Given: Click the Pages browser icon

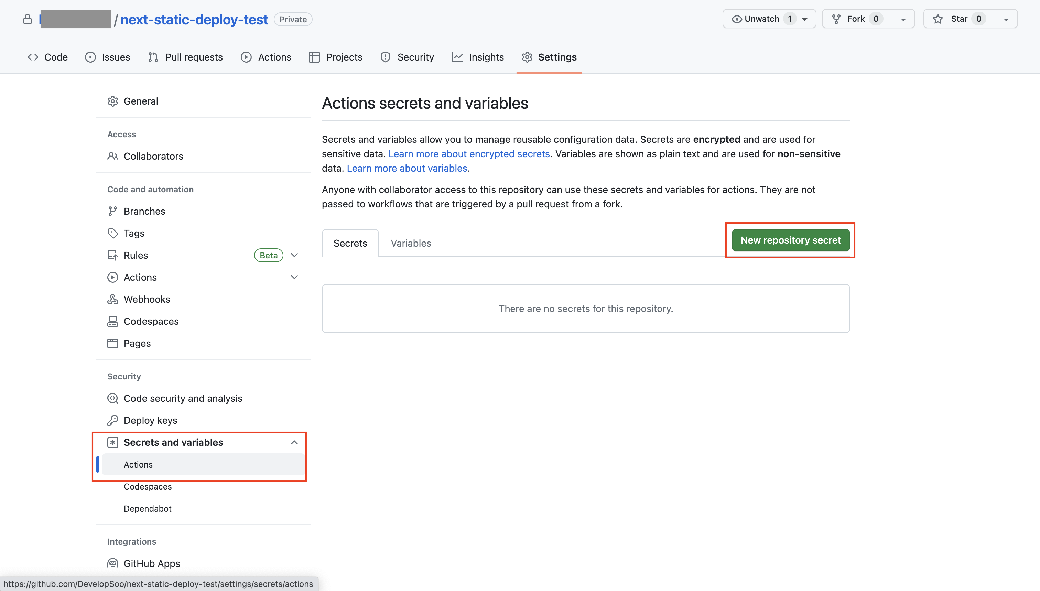Looking at the screenshot, I should click(x=112, y=343).
